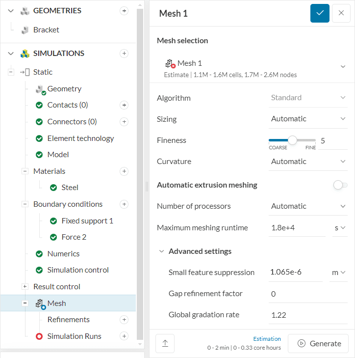Viewport: 355px width, 358px height.
Task: Add a boundary condition via plus icon
Action: (x=124, y=204)
